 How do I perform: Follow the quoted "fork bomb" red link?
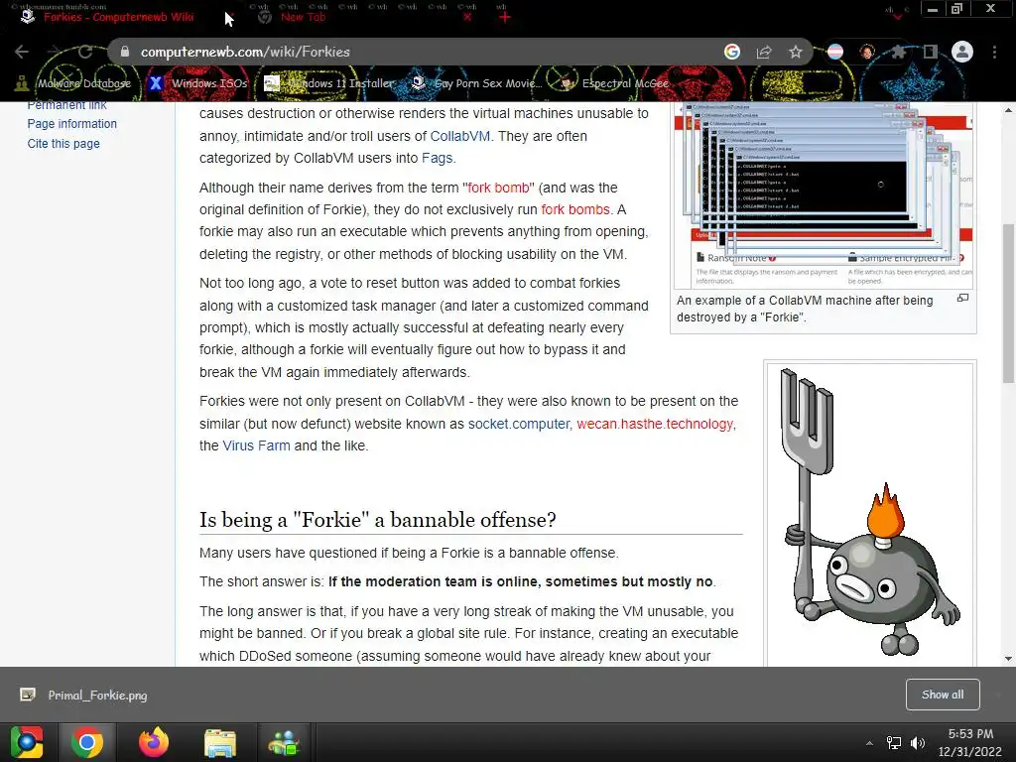pos(498,188)
